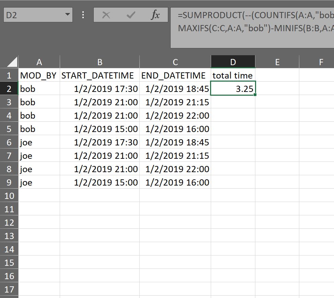Click start time 15:00 in row 5
The width and height of the screenshot is (334, 298).
point(100,129)
